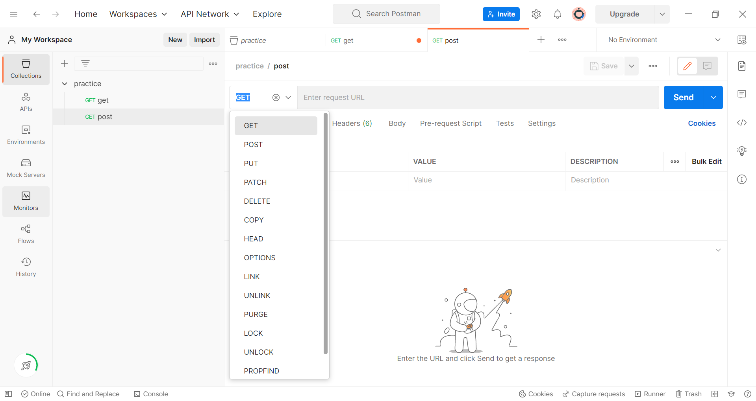The image size is (756, 401).
Task: Open the settings gear
Action: click(536, 14)
